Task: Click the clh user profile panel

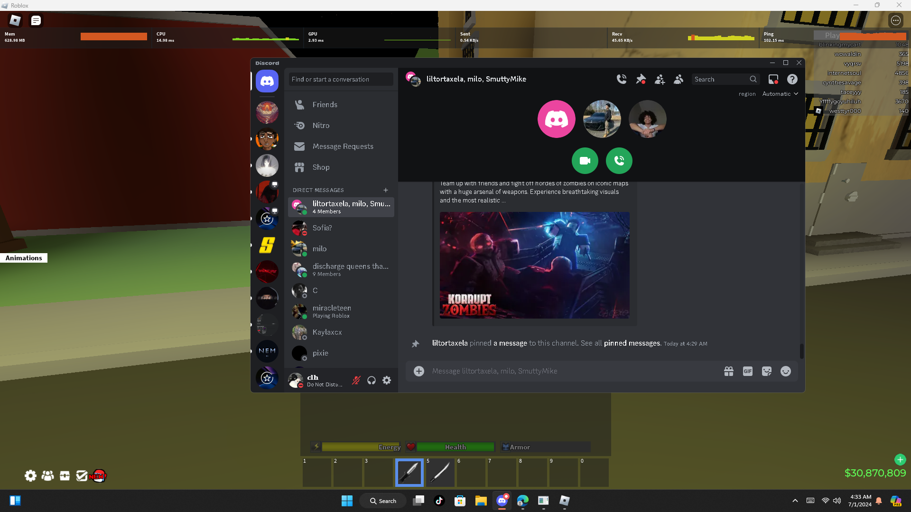Action: pos(317,380)
